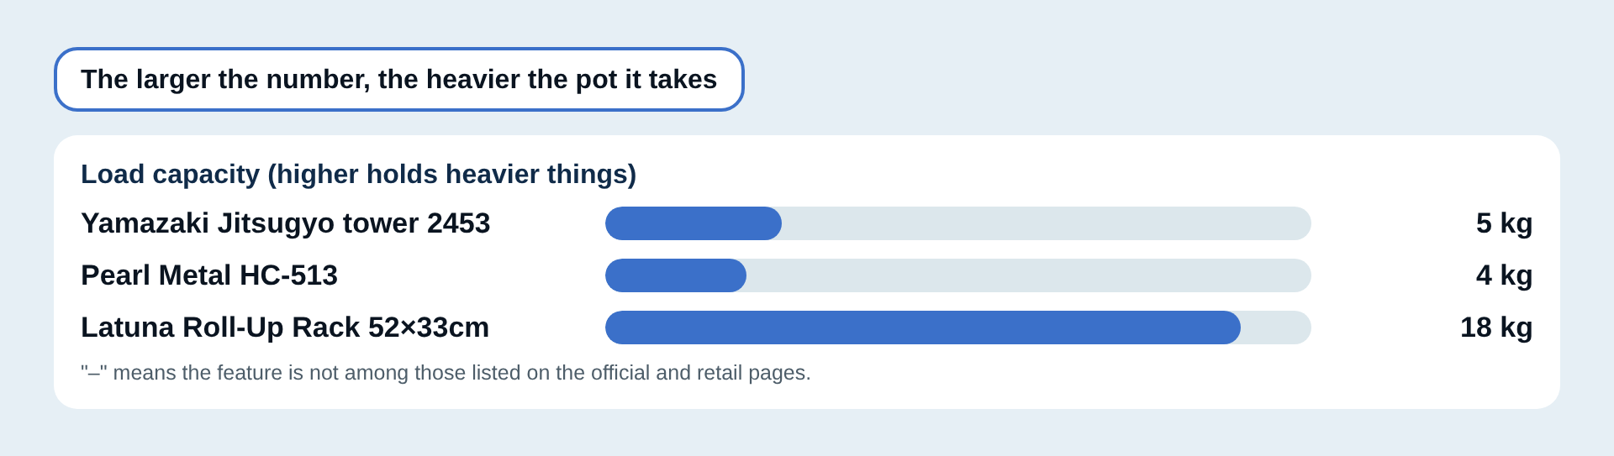Click "higher holds heavier things" parenthetical text
Screen dimensions: 1614x456
(x=452, y=174)
